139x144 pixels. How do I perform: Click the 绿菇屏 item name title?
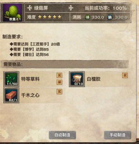coord(41,8)
